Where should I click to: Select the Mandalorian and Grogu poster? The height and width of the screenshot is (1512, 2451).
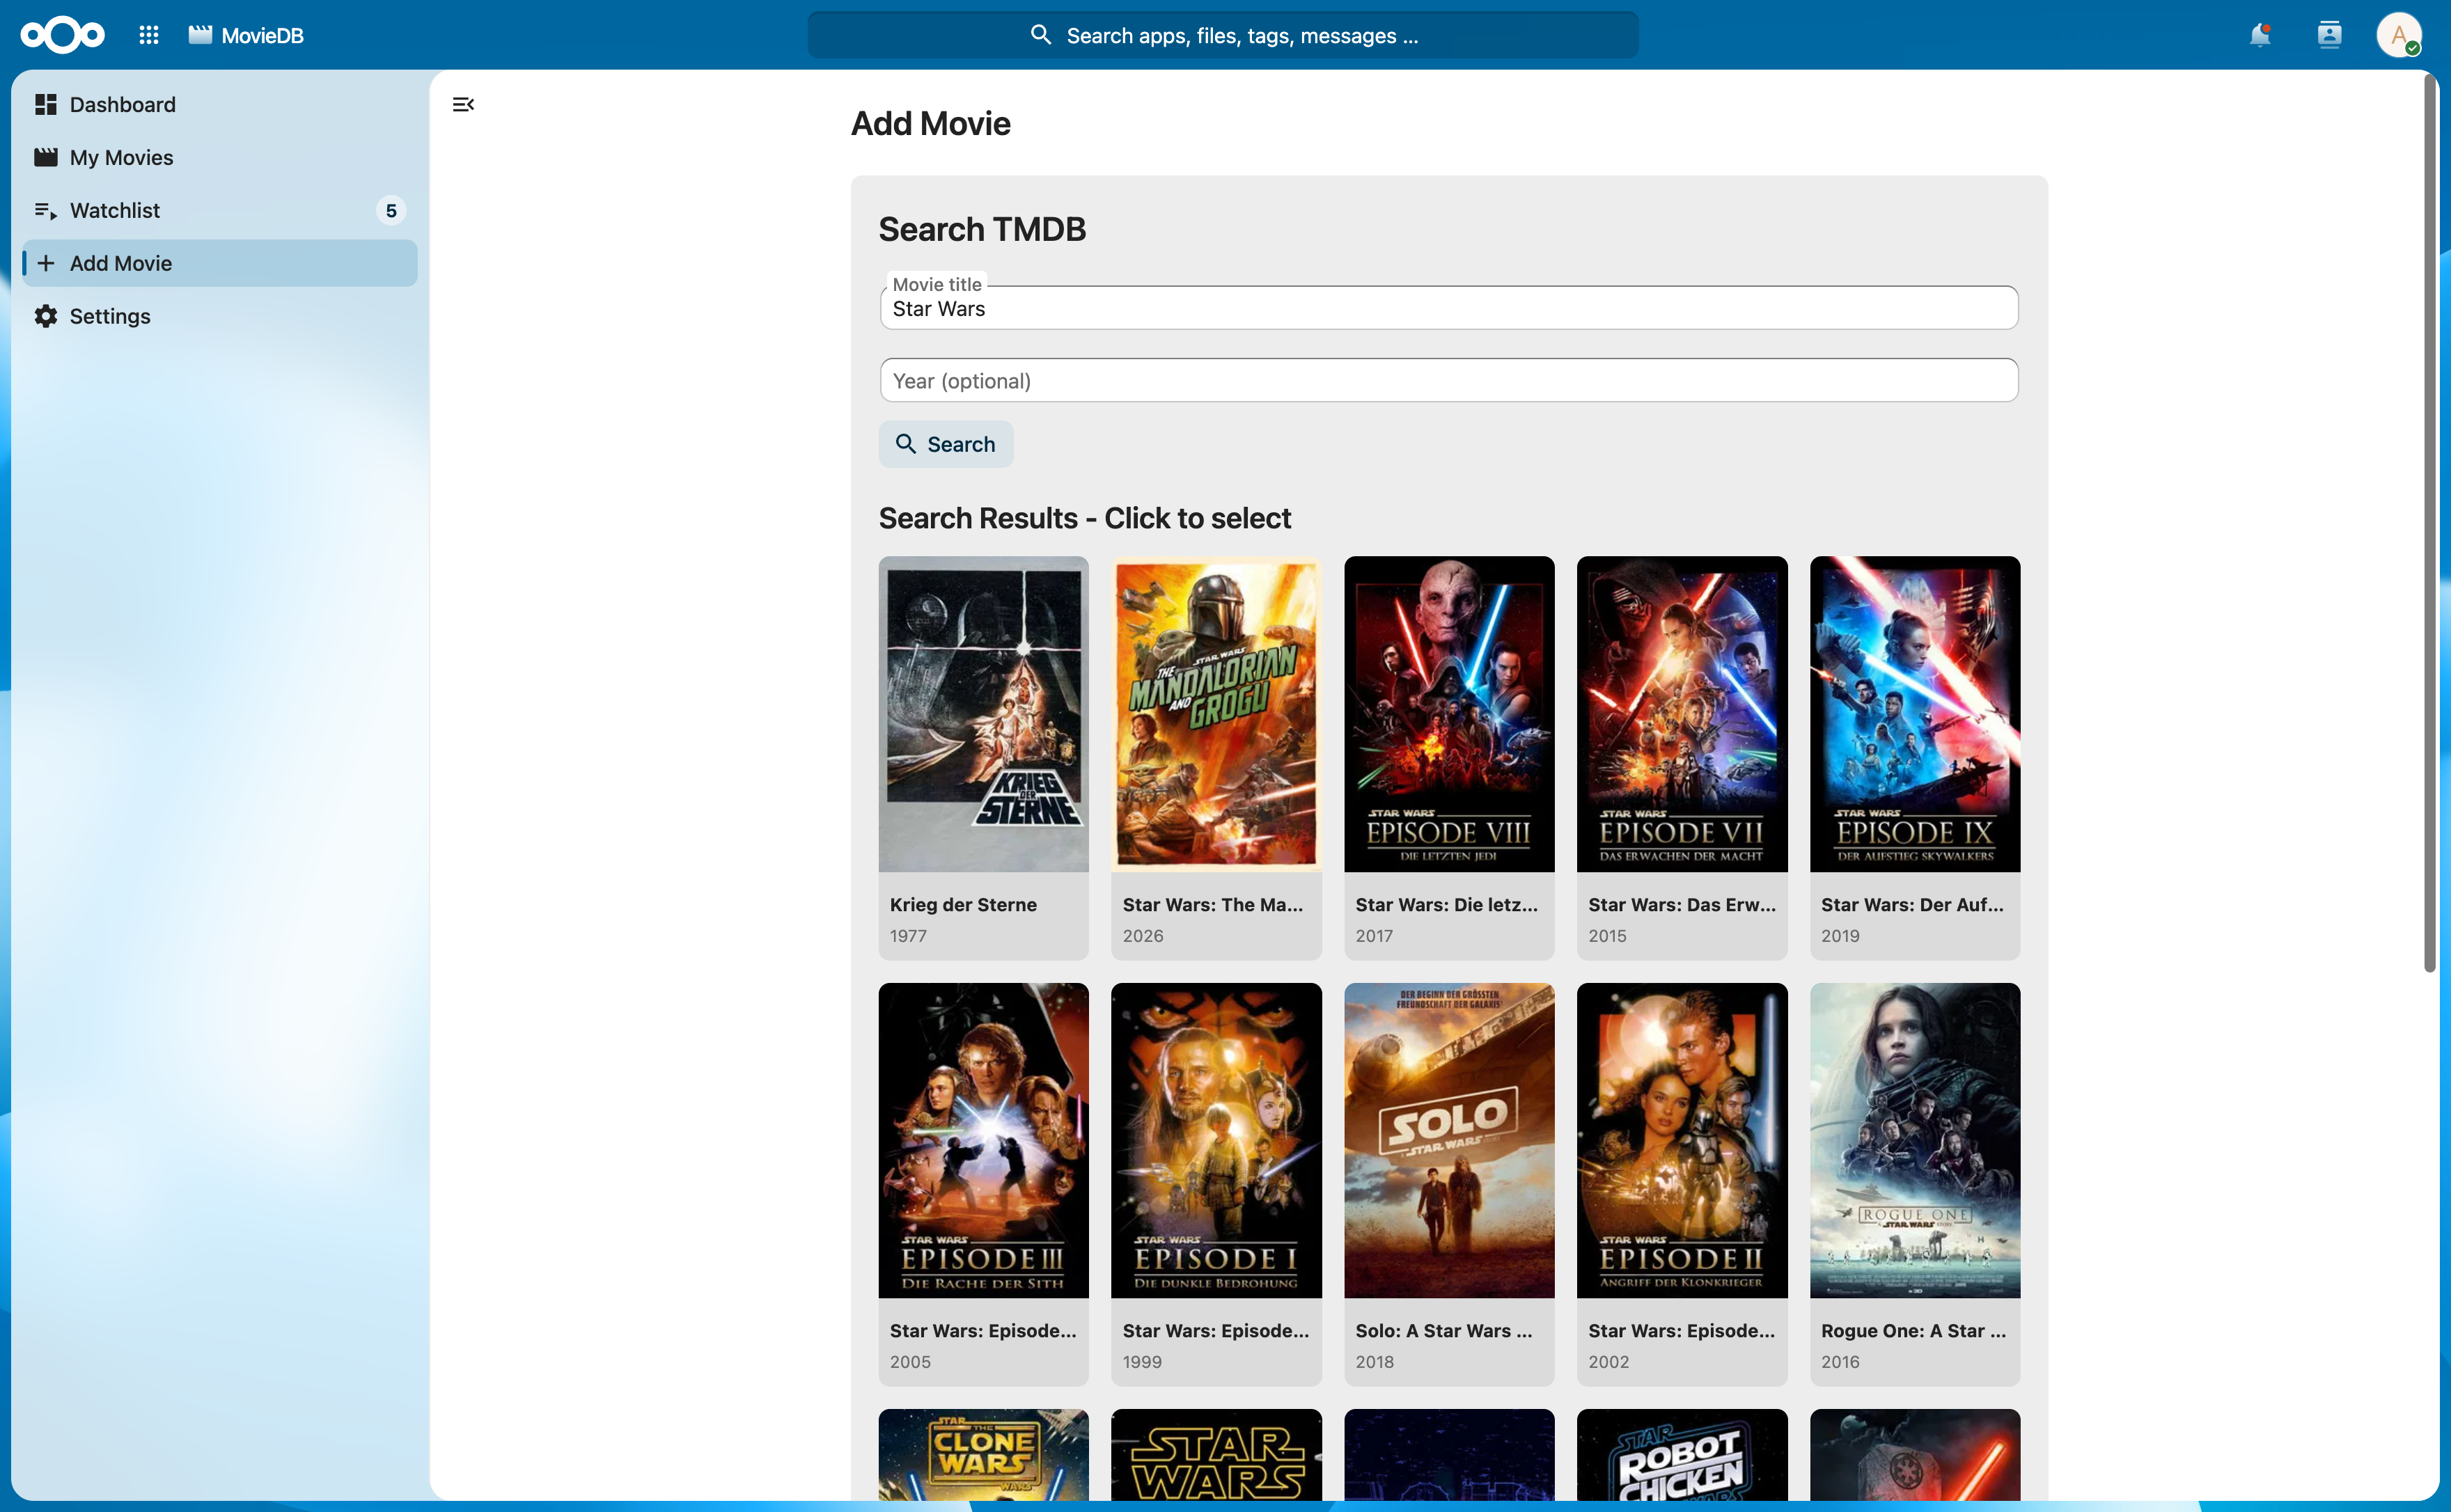click(x=1216, y=714)
